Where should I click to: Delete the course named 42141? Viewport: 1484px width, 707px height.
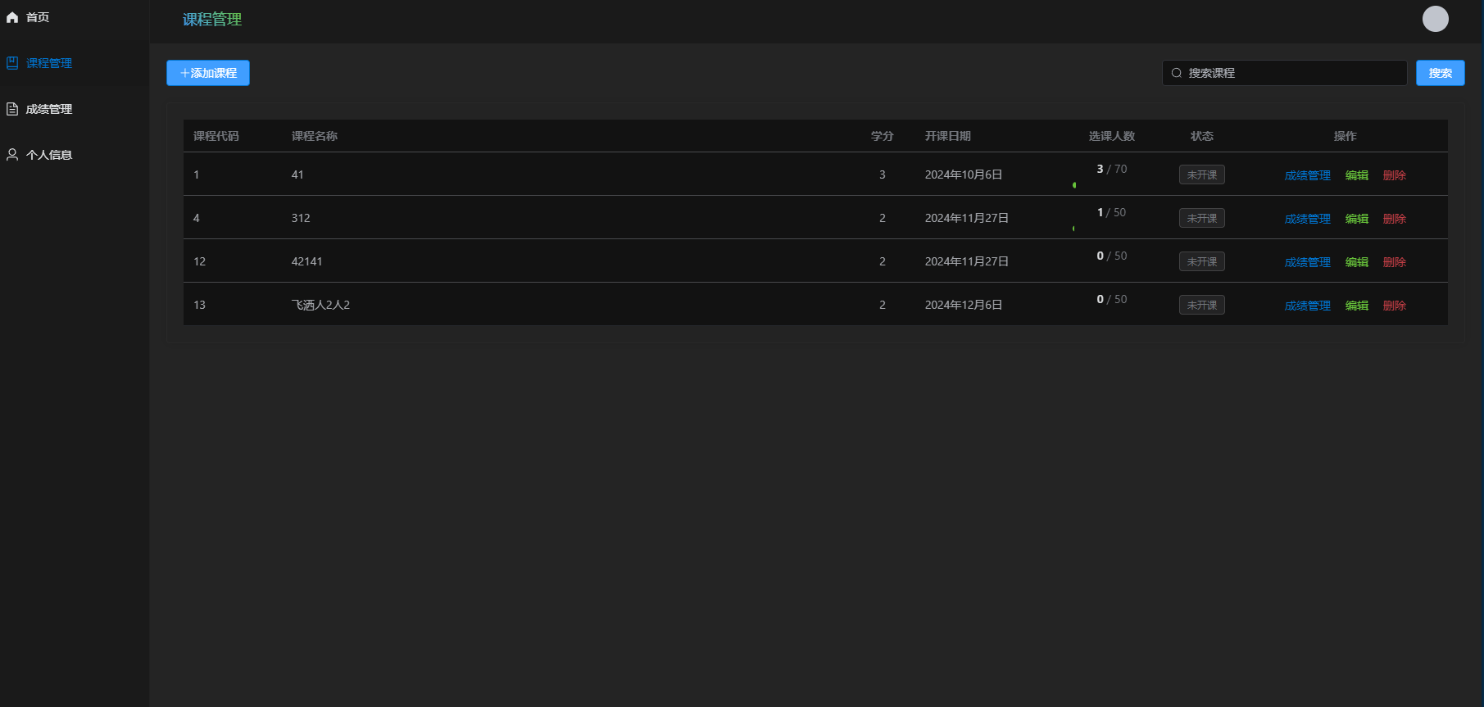(x=1394, y=262)
